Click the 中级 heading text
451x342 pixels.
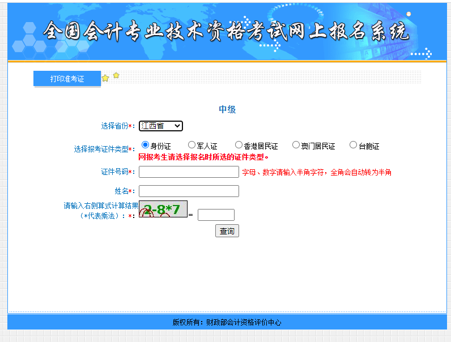click(227, 109)
